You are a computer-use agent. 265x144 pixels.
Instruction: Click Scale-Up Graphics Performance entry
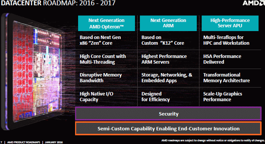pos(223,97)
